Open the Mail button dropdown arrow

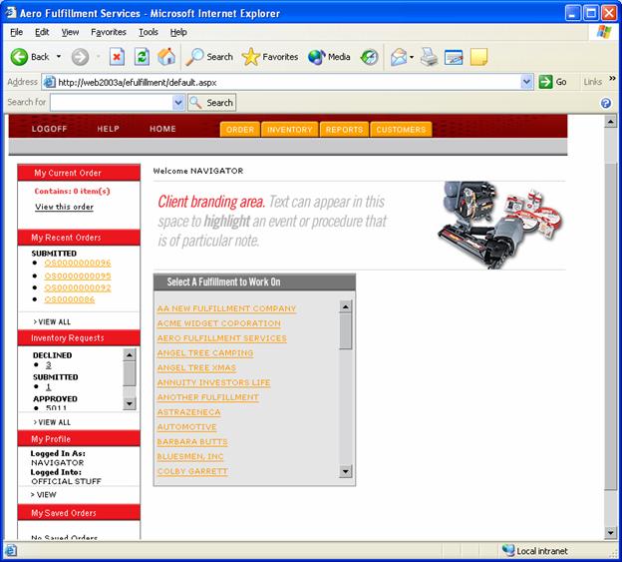[x=412, y=57]
